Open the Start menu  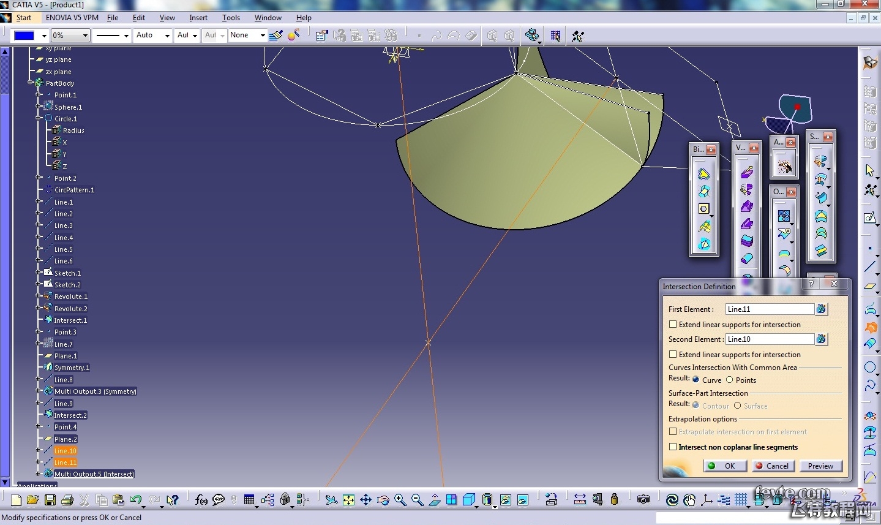pos(24,18)
